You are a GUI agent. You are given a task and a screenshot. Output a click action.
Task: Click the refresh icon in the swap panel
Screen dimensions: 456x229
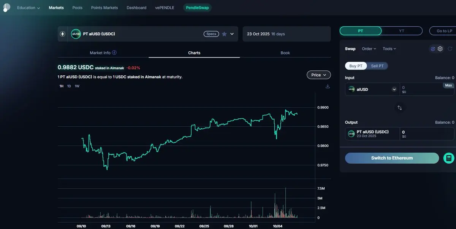click(x=450, y=49)
